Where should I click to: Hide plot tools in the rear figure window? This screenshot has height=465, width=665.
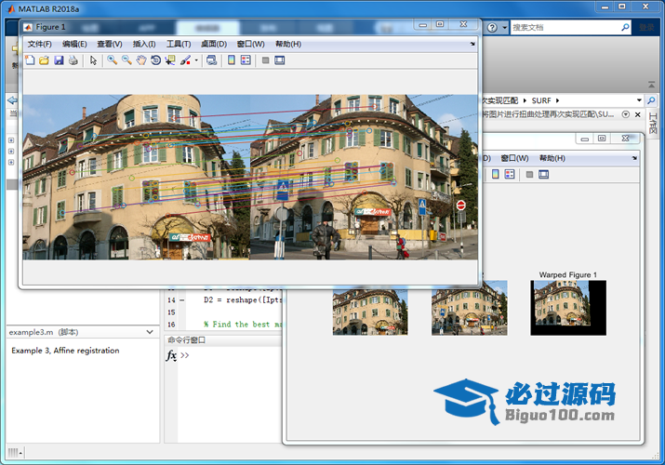(x=529, y=174)
